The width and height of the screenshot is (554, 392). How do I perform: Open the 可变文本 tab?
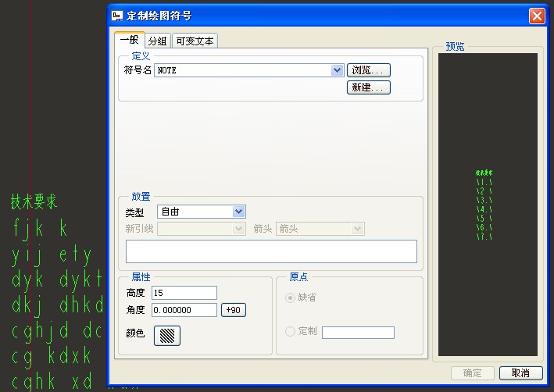point(195,41)
